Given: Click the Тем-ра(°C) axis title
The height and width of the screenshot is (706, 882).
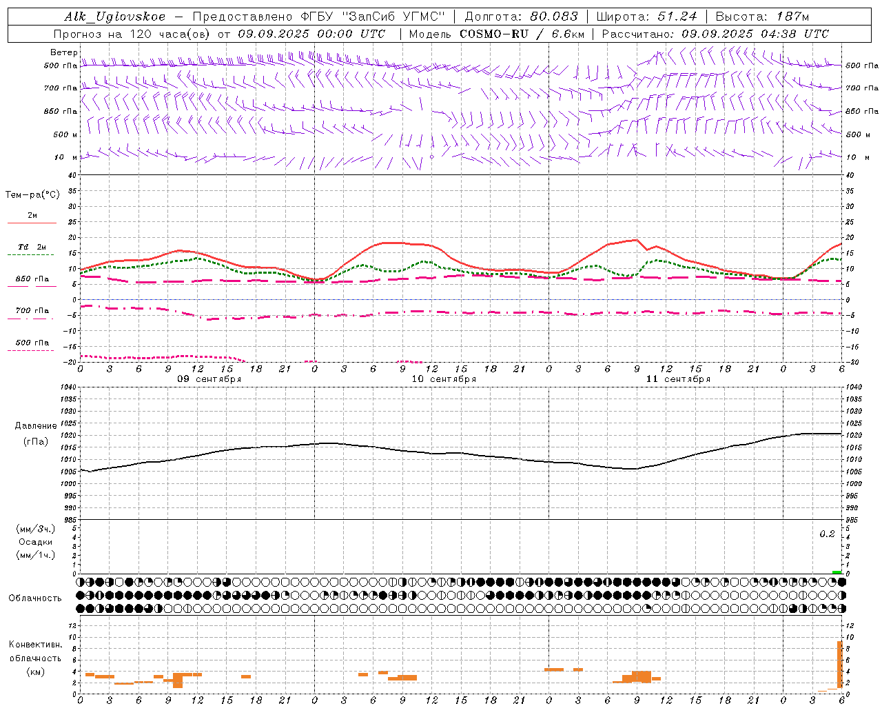Looking at the screenshot, I should [x=32, y=195].
